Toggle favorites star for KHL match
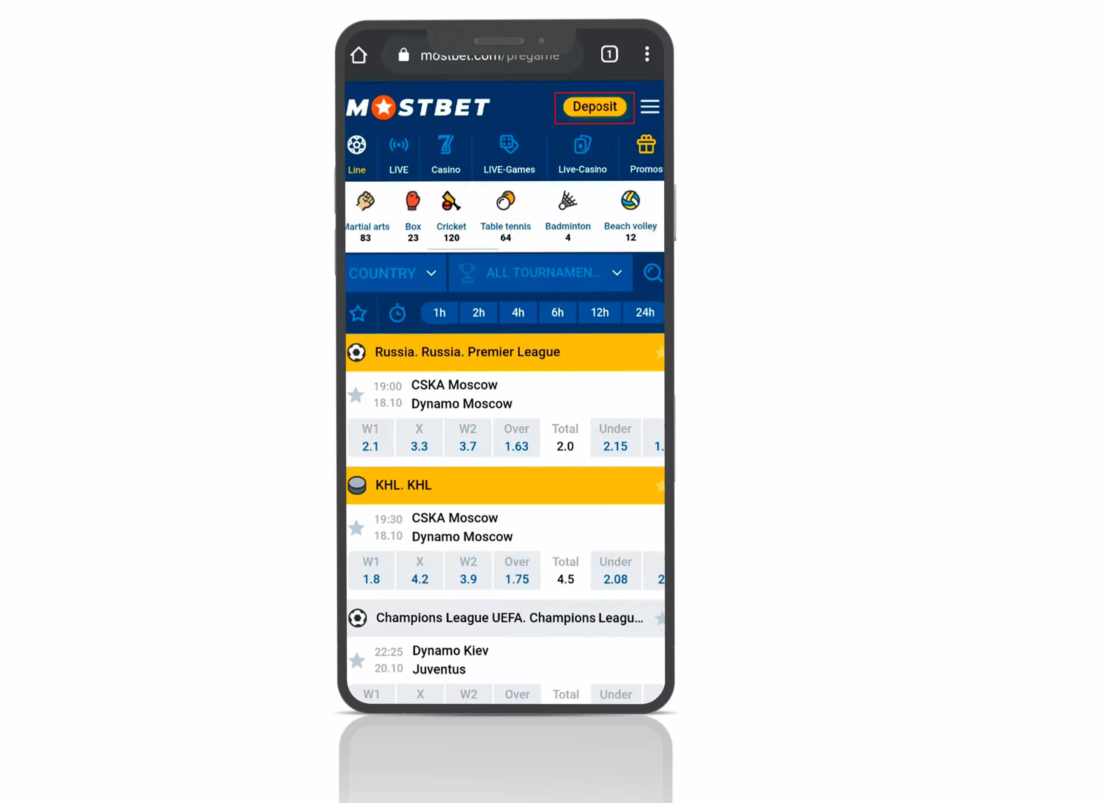The image size is (1105, 803). (357, 527)
